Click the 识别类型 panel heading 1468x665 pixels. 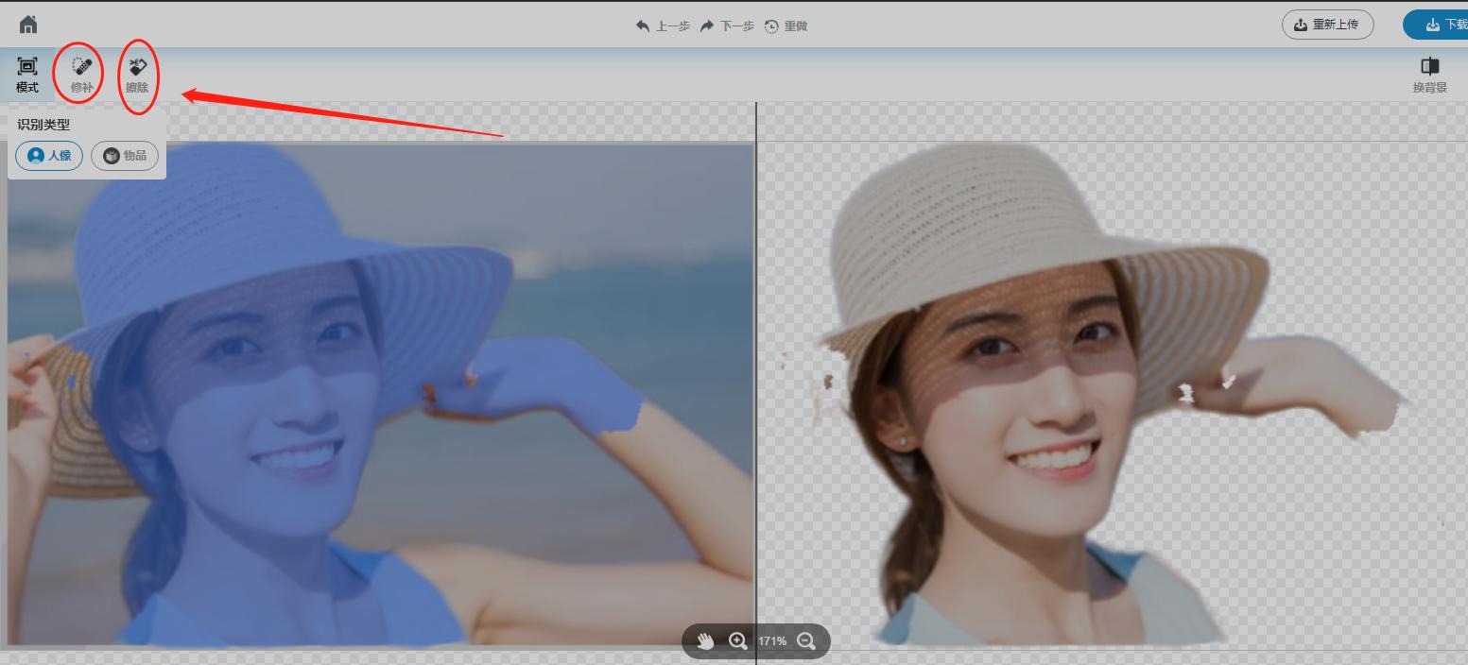pos(43,125)
